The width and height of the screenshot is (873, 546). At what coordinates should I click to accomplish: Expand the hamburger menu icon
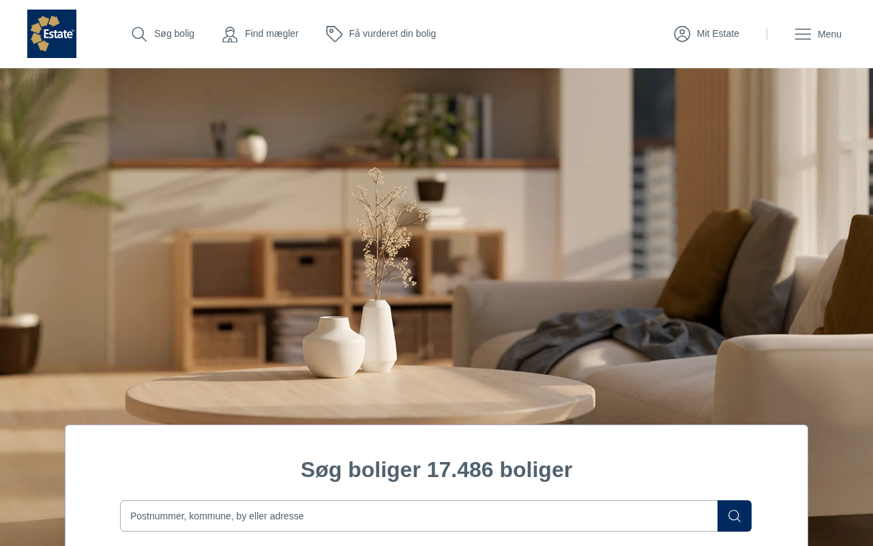[x=803, y=34]
